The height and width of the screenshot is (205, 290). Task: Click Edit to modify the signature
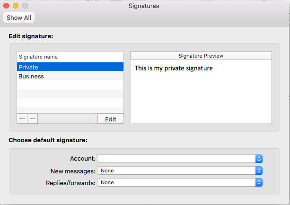tap(111, 119)
